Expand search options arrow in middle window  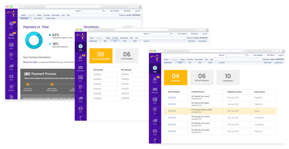point(173,34)
